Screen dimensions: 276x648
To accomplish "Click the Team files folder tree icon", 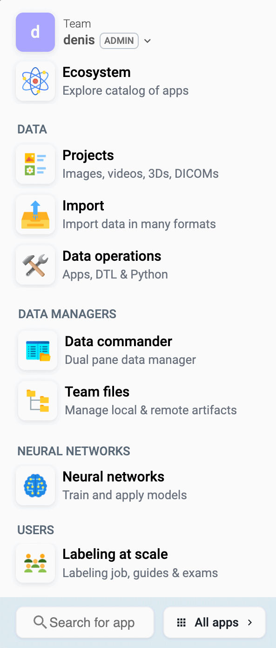I will (38, 401).
